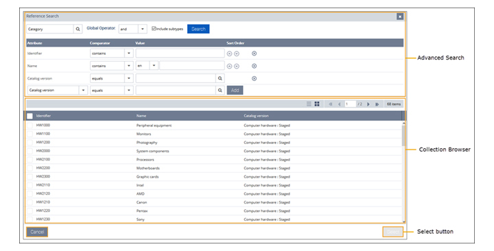Open the Name comparator dropdown
Screen dimensions: 494x251
(x=129, y=66)
